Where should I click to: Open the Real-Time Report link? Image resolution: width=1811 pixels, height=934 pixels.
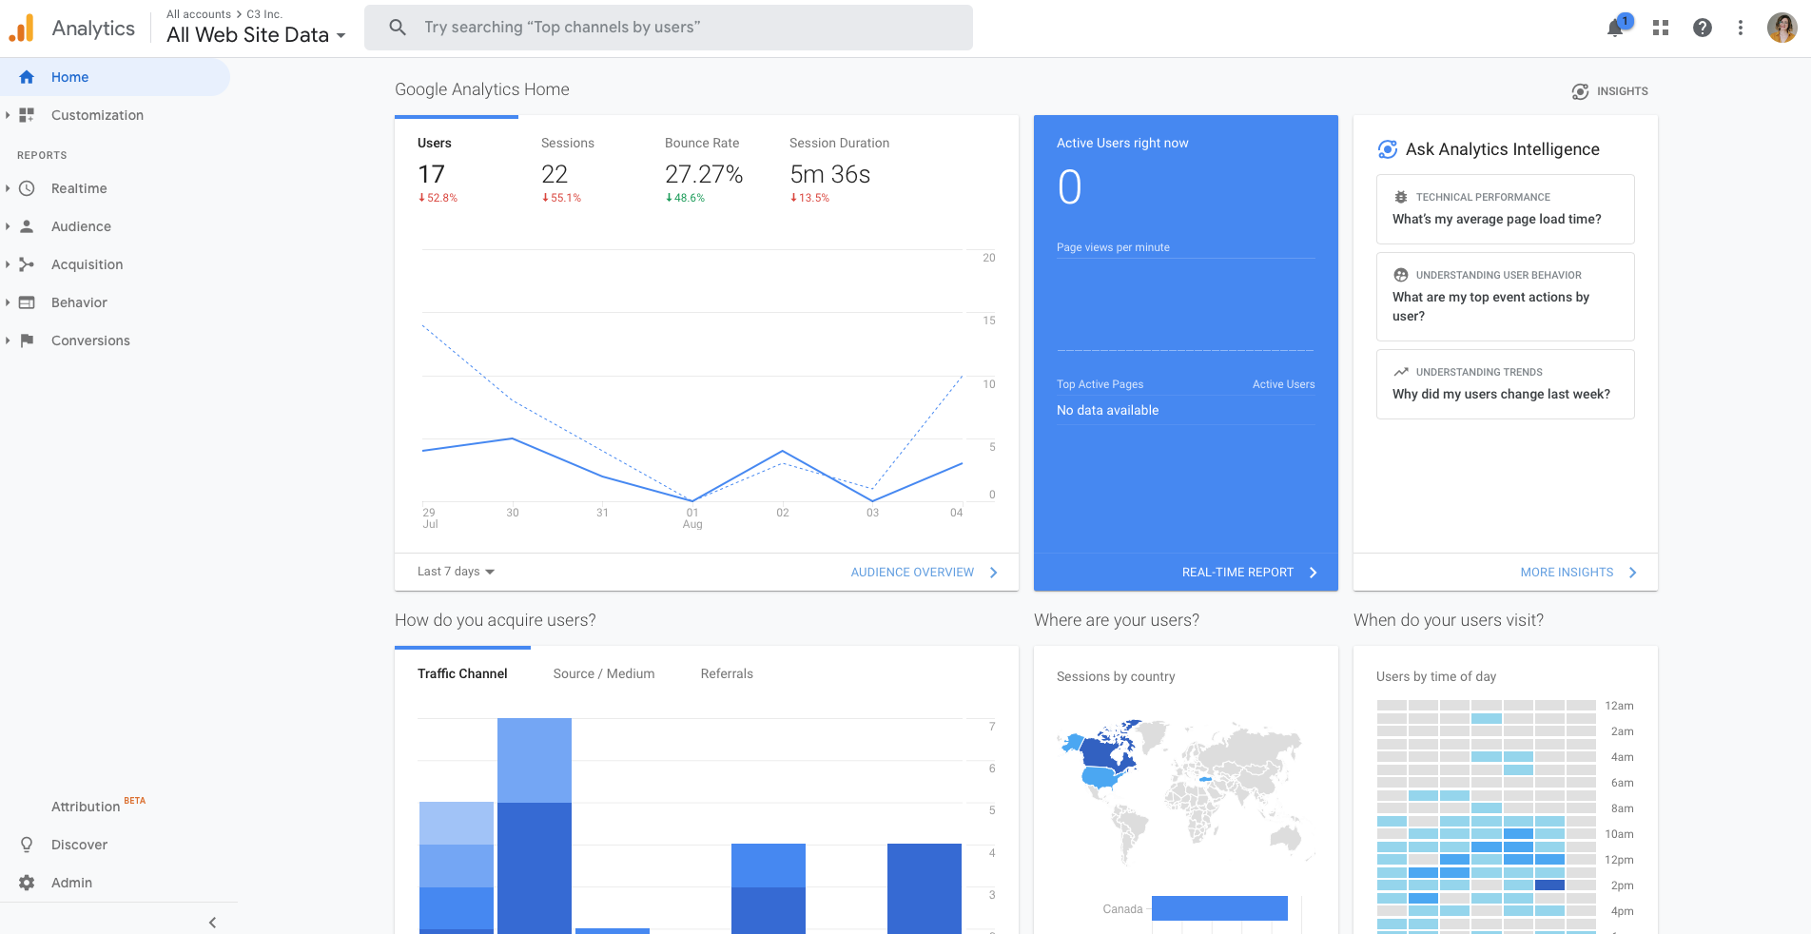pyautogui.click(x=1237, y=573)
